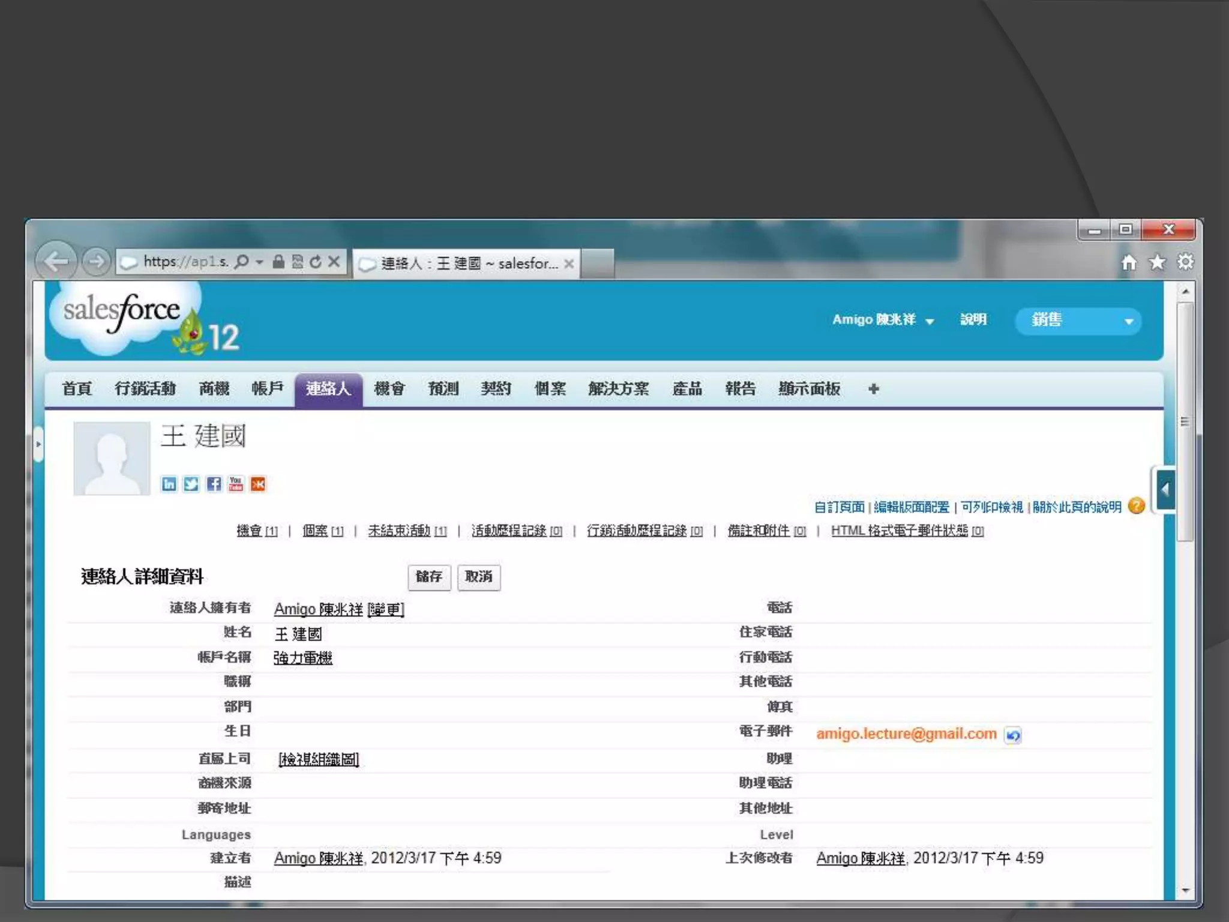Expand the left sidebar handle
Screen dimensions: 1229x922
point(38,444)
